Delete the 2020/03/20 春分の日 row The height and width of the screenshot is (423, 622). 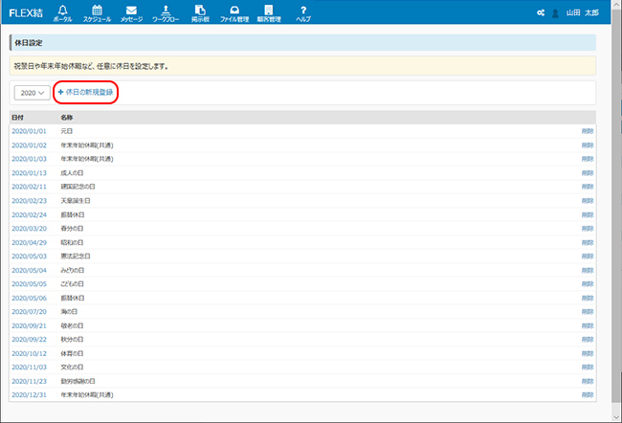[x=588, y=229]
